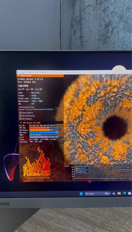Click the PCI IDs row

pyautogui.click(x=37, y=125)
